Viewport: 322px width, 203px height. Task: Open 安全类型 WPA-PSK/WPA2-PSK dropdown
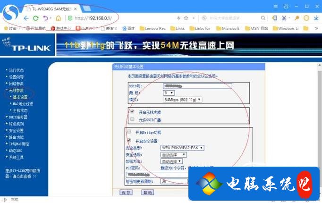point(182,148)
